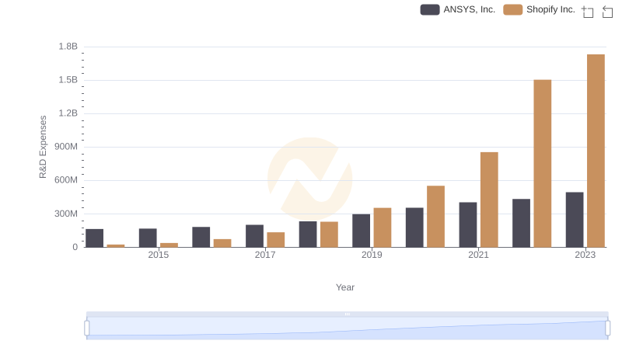Click the Shopify bar for 2023
This screenshot has height=358, width=622.
[x=596, y=151]
